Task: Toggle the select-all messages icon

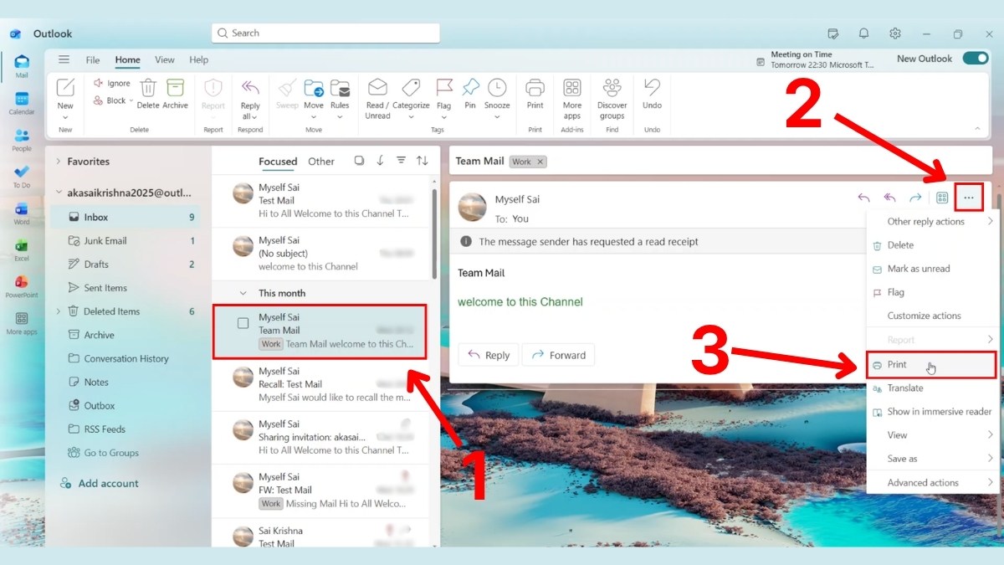Action: (x=359, y=161)
